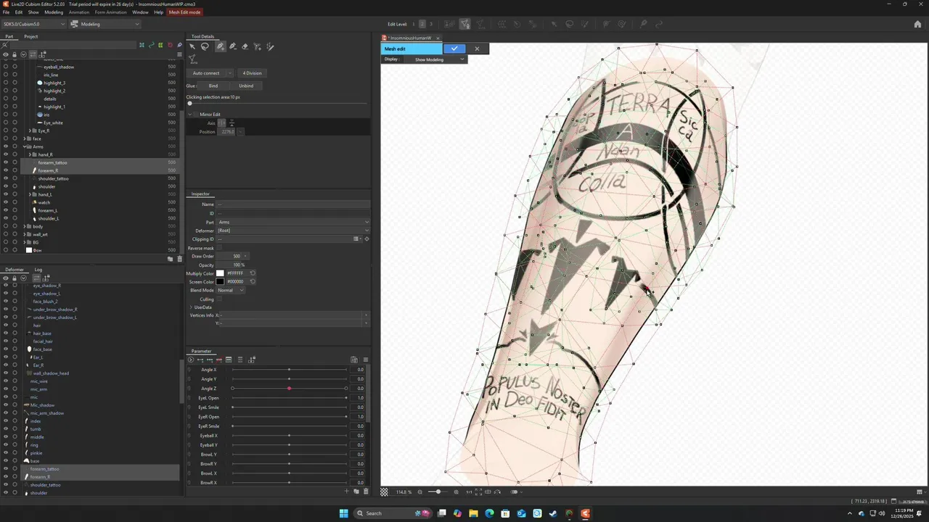929x522 pixels.
Task: Click the Live2D Cubism icon in taskbar
Action: [585, 513]
